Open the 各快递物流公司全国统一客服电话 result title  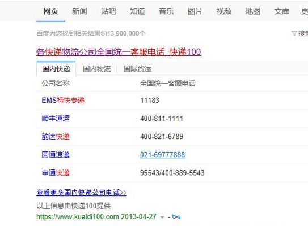pos(119,52)
